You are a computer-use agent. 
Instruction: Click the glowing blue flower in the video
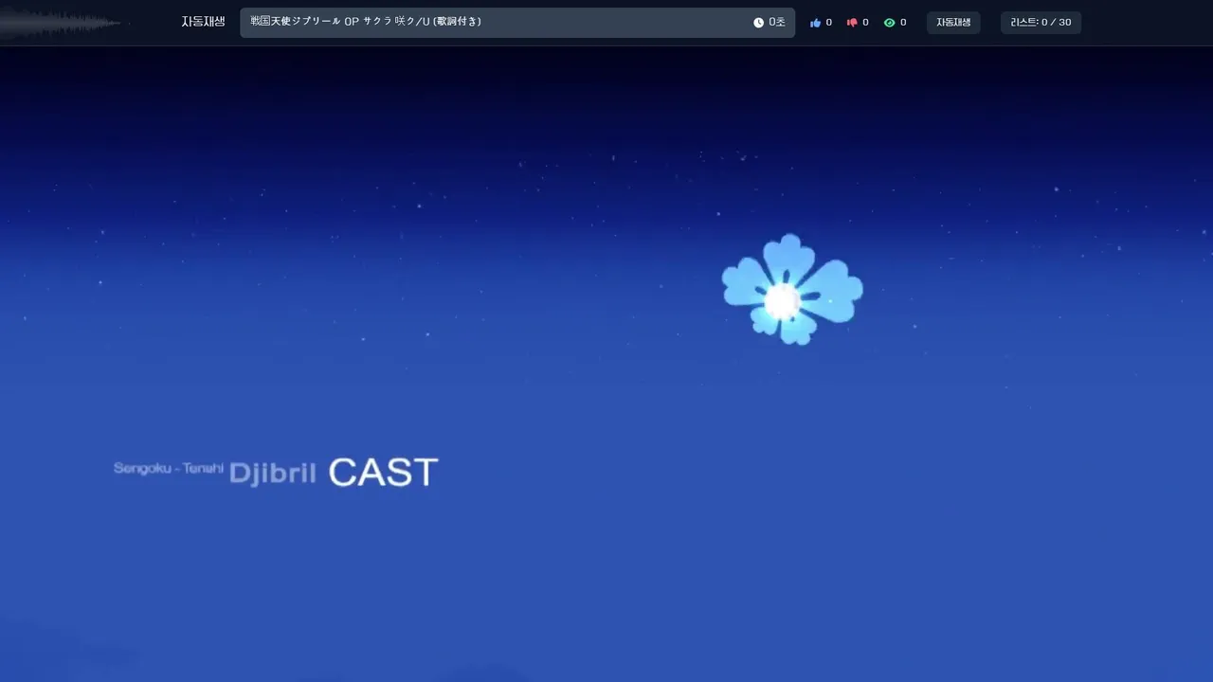[792, 289]
